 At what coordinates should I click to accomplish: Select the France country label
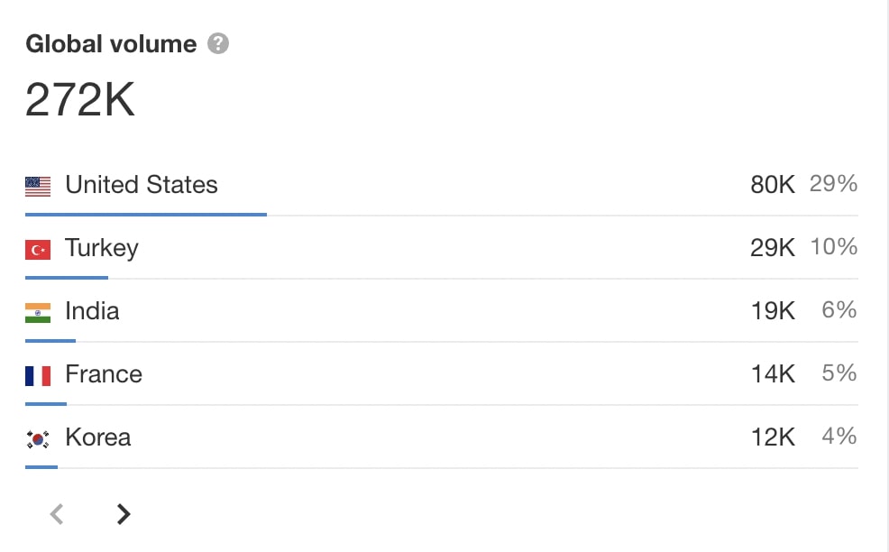click(x=104, y=373)
